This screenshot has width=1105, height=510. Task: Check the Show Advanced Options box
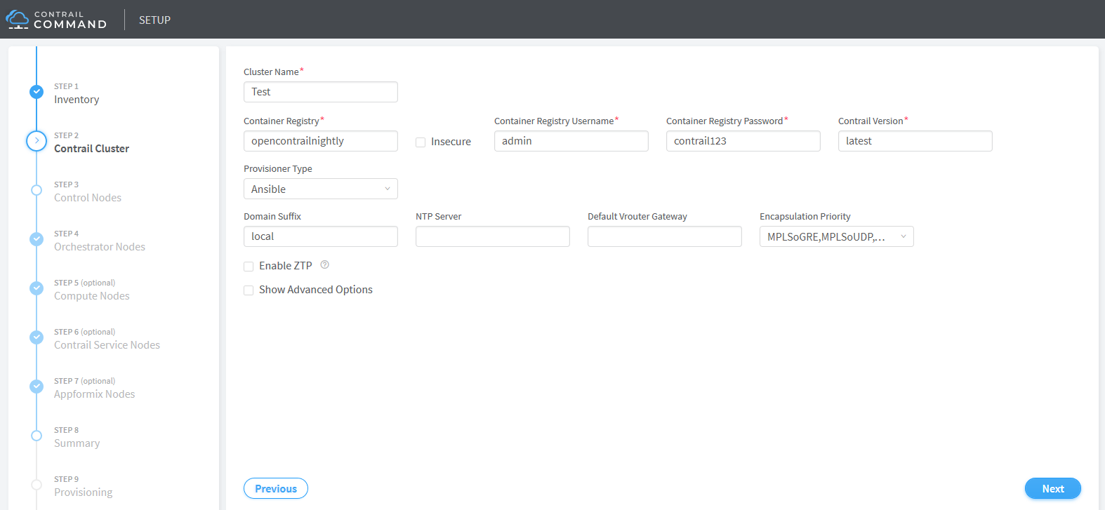249,290
